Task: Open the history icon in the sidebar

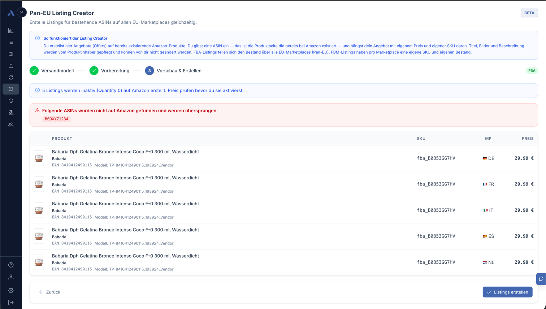Action: pyautogui.click(x=11, y=101)
